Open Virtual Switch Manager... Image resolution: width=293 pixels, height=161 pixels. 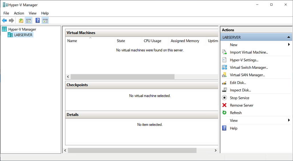click(x=249, y=68)
